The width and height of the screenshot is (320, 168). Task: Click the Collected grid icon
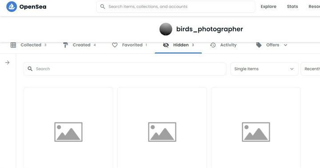tap(13, 45)
